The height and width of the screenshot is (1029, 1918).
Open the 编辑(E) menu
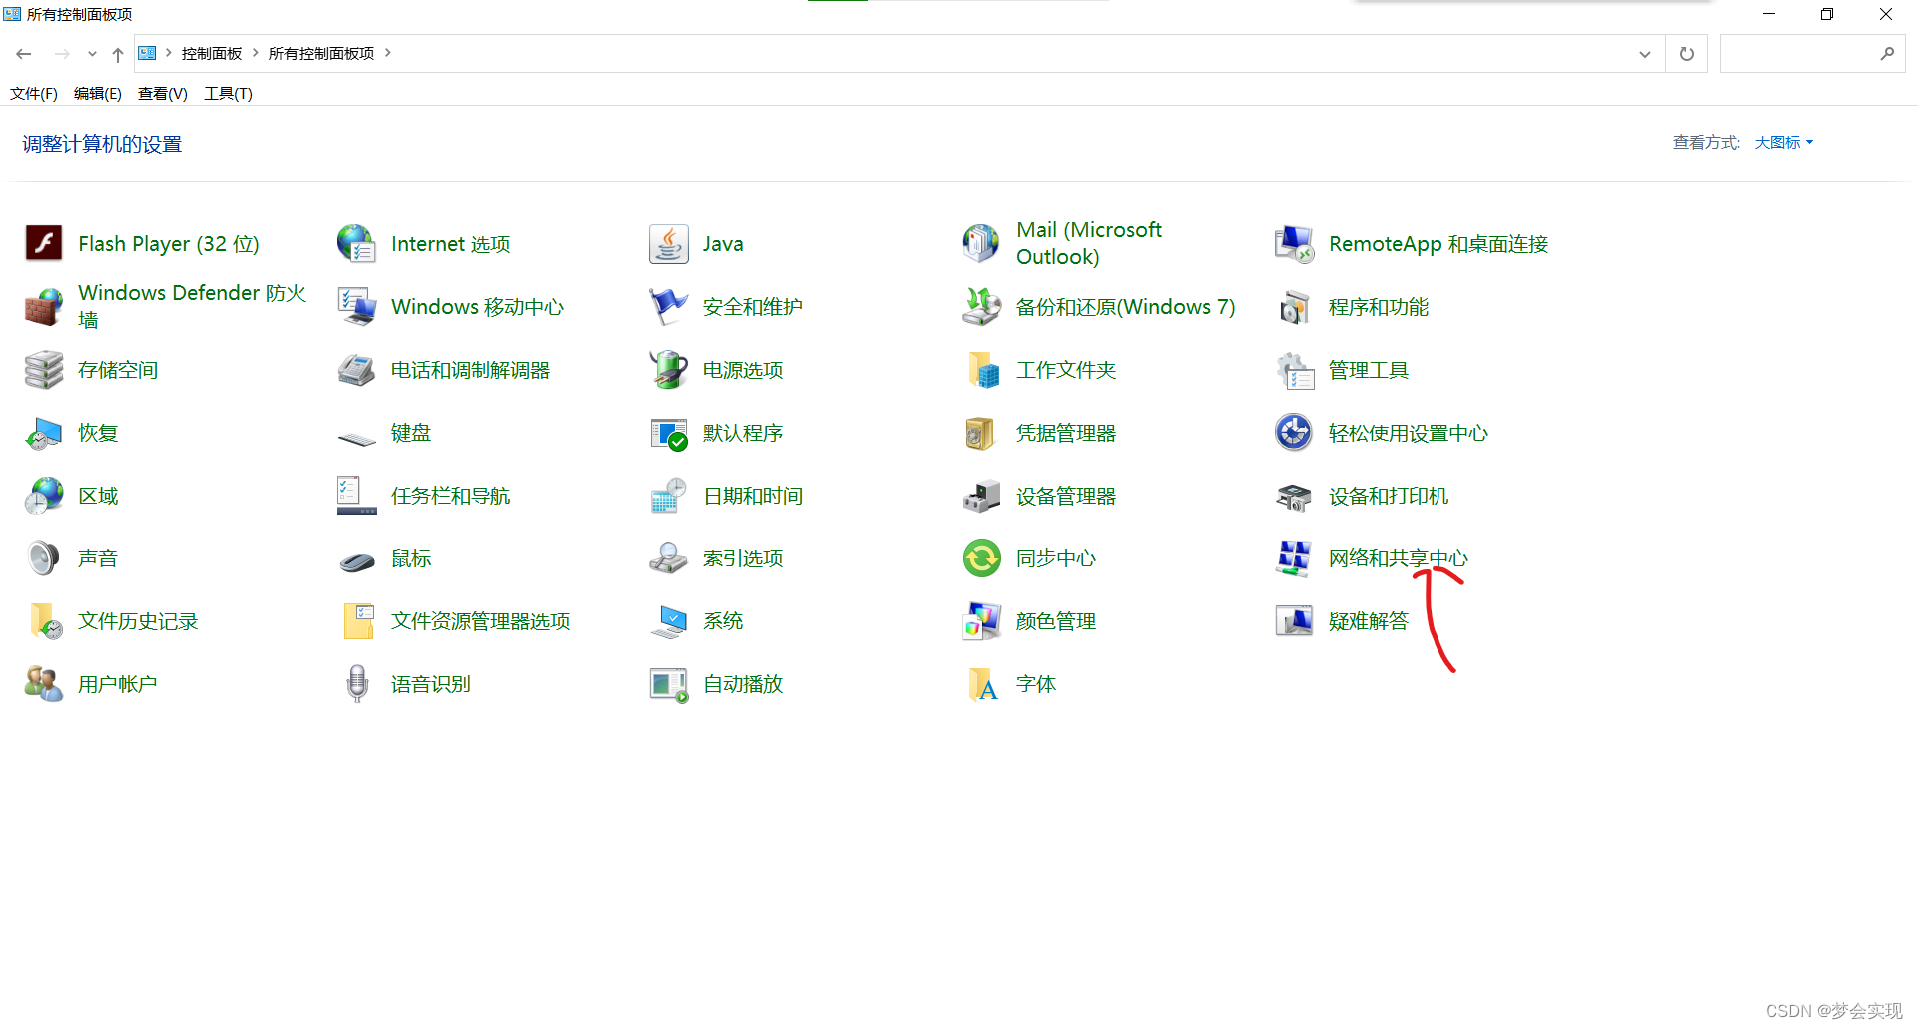tap(98, 93)
